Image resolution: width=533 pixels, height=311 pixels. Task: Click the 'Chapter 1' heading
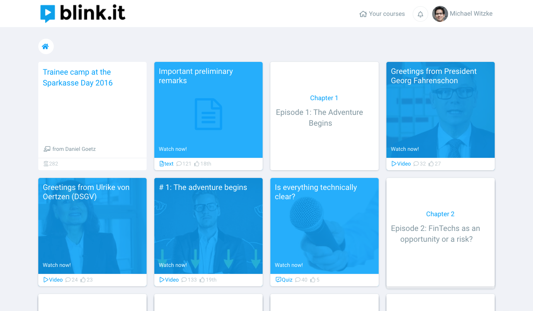pyautogui.click(x=324, y=98)
